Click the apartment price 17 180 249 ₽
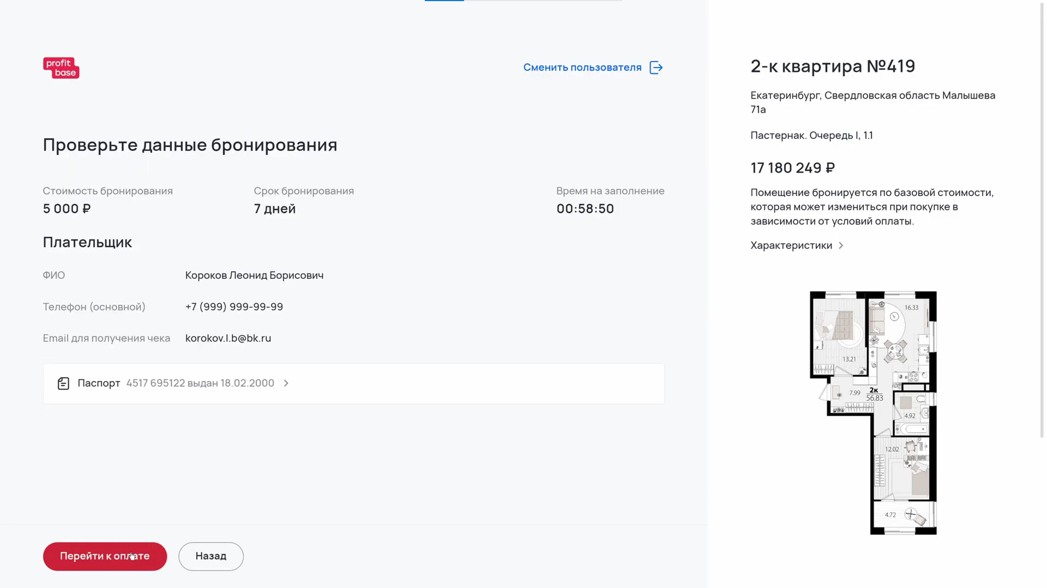Viewport: 1047px width, 588px height. (792, 168)
